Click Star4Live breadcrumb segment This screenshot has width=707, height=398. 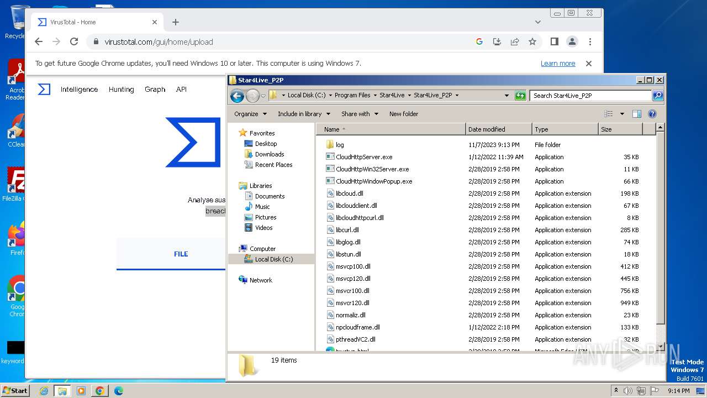392,95
